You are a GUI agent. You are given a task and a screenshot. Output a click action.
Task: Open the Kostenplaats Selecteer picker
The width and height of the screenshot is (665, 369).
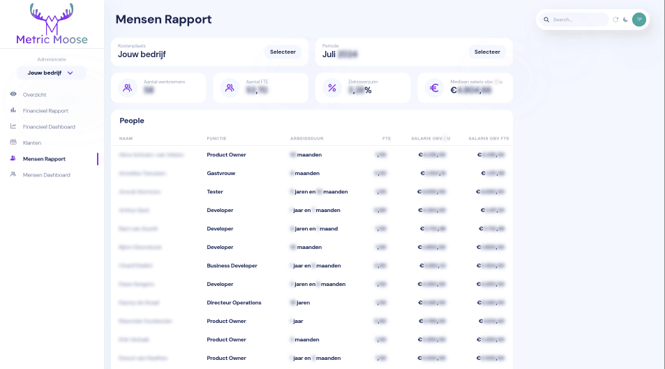coord(283,52)
